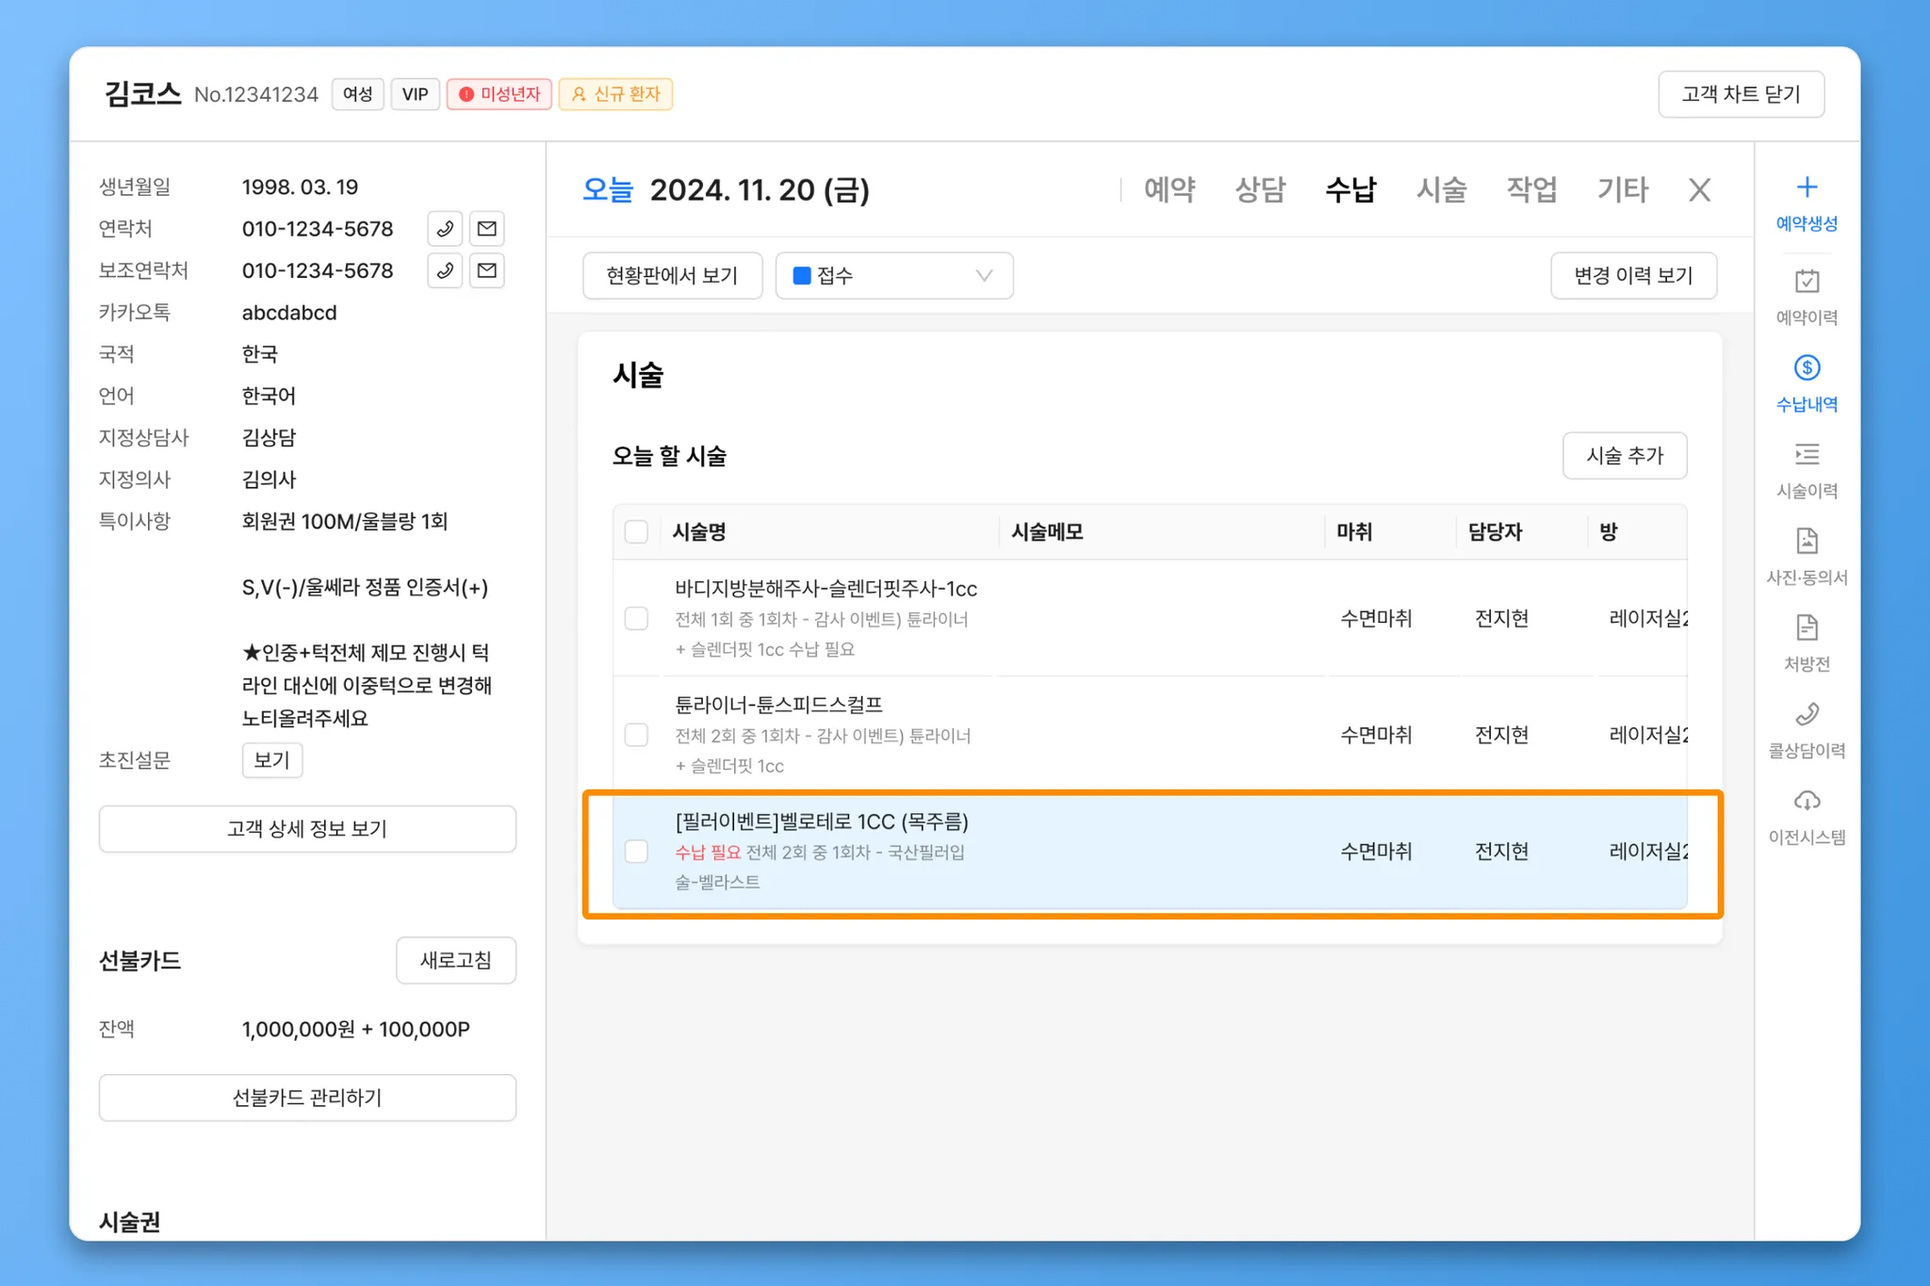Open 콜상담이력 phone icon in sidebar

(x=1807, y=714)
